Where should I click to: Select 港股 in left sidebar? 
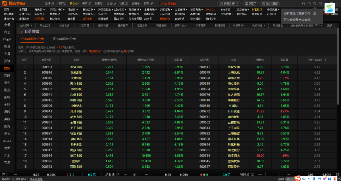pyautogui.click(x=7, y=112)
